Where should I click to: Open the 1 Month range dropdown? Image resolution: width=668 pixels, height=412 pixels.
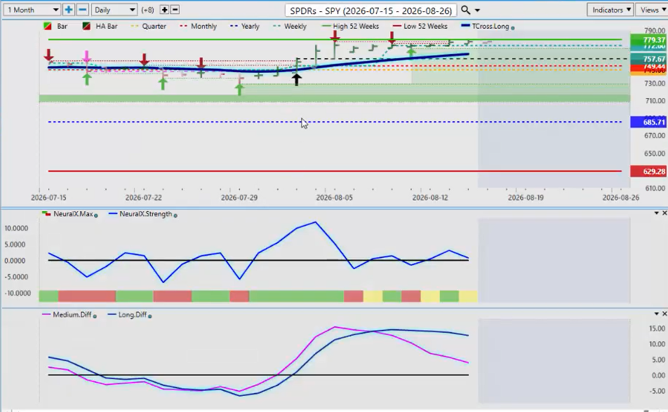coord(32,10)
